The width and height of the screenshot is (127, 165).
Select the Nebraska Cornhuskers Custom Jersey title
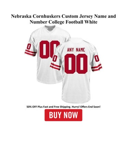coord(63,19)
